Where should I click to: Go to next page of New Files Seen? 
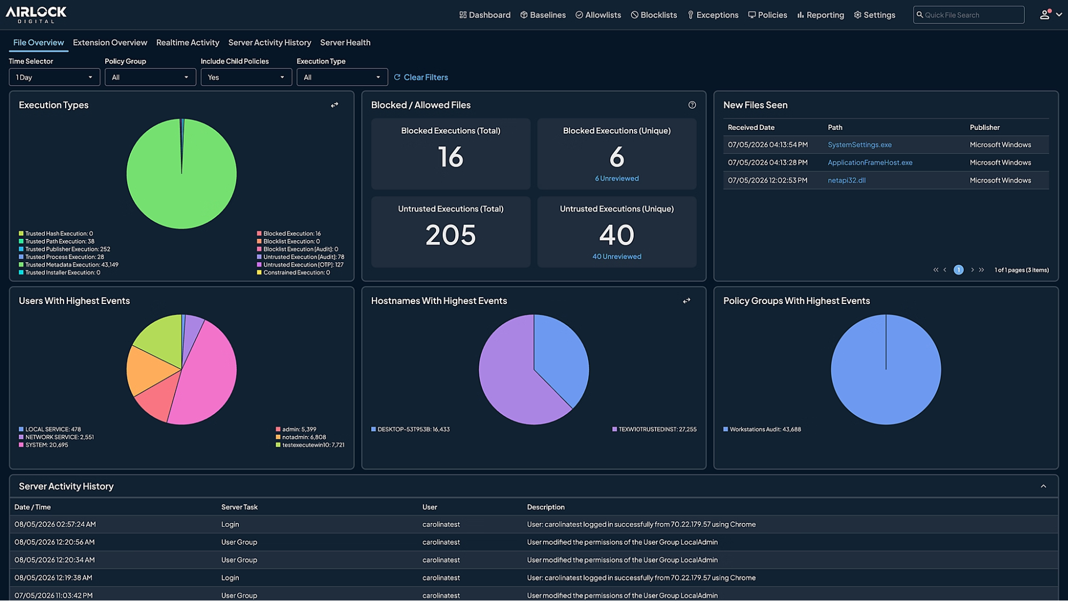coord(972,270)
